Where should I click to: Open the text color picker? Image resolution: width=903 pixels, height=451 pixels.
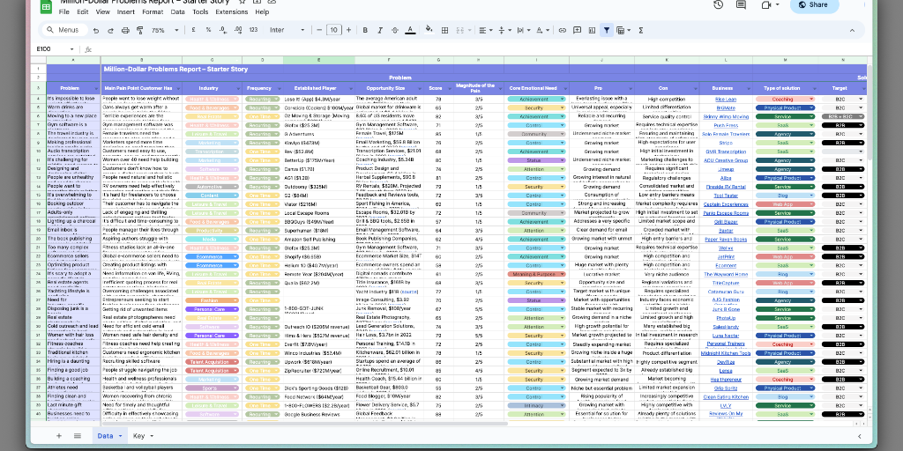coord(410,30)
